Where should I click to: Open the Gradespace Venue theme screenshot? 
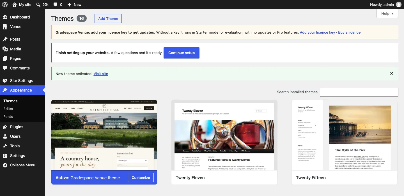(104, 135)
